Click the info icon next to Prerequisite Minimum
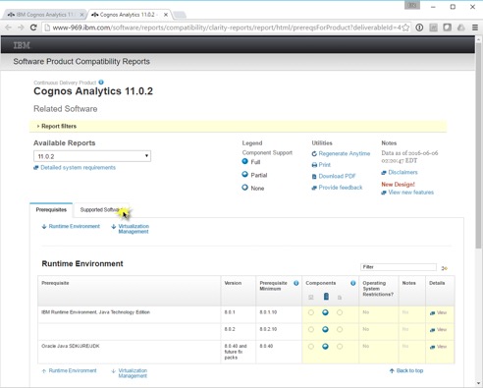This screenshot has width=483, height=388. click(296, 283)
